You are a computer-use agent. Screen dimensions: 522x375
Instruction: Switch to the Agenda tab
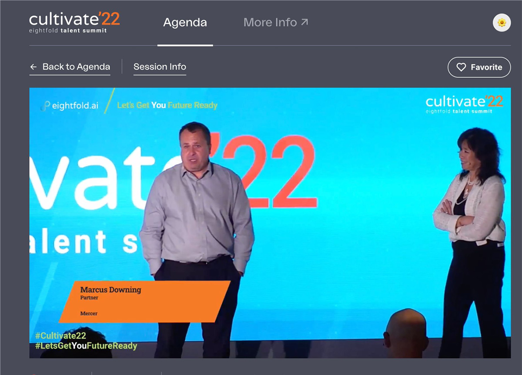pyautogui.click(x=185, y=23)
